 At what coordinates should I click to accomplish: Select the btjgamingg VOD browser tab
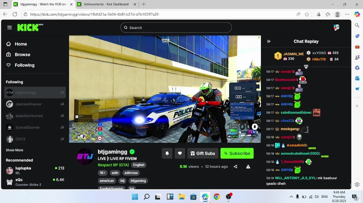pyautogui.click(x=43, y=4)
